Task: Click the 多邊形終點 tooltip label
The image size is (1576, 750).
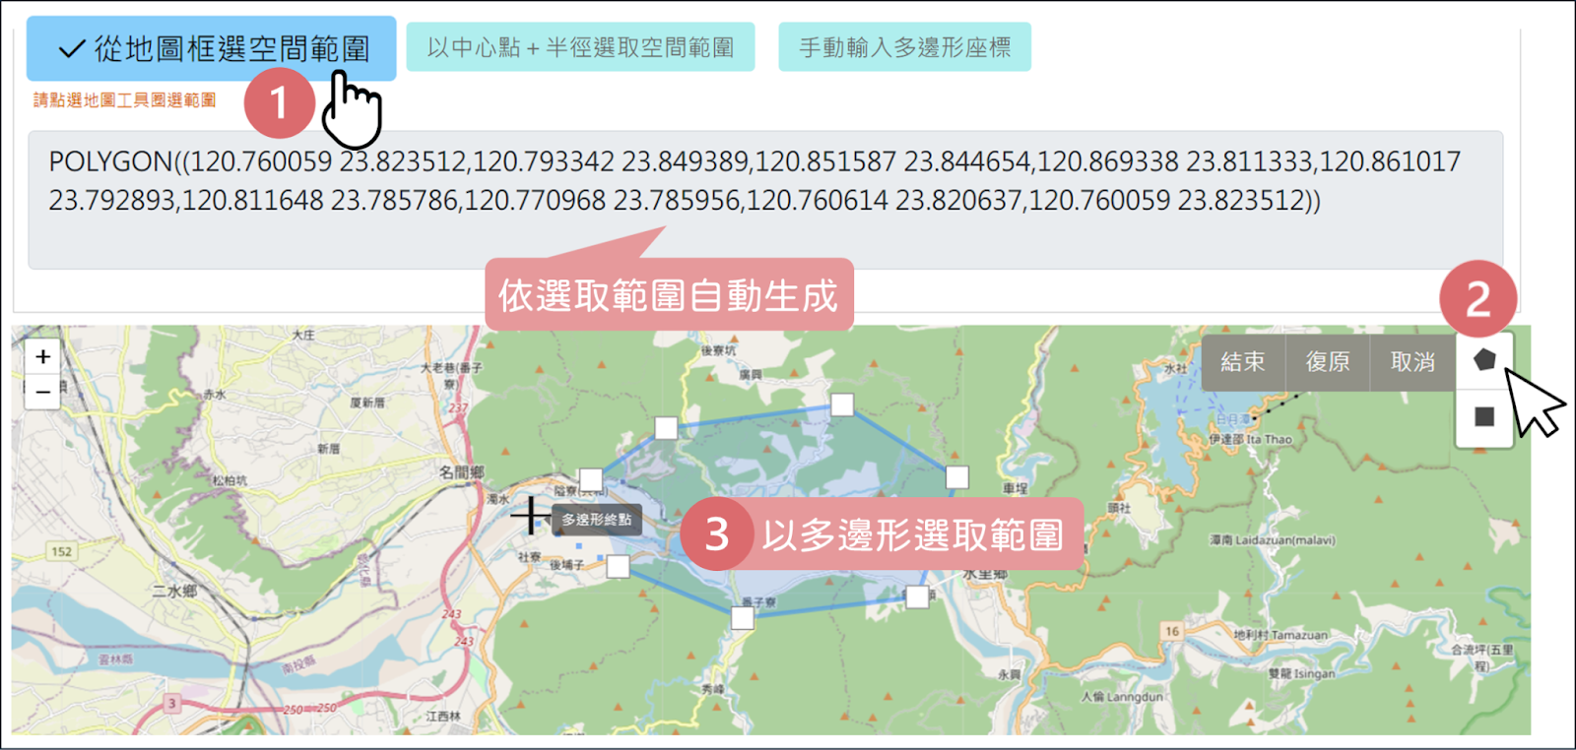Action: coord(597,520)
